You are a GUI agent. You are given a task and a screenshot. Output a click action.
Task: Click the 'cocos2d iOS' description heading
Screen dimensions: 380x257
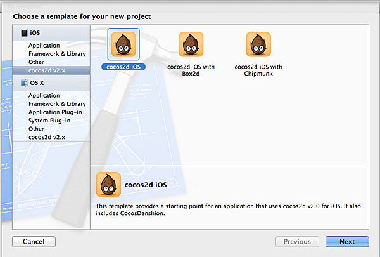146,185
